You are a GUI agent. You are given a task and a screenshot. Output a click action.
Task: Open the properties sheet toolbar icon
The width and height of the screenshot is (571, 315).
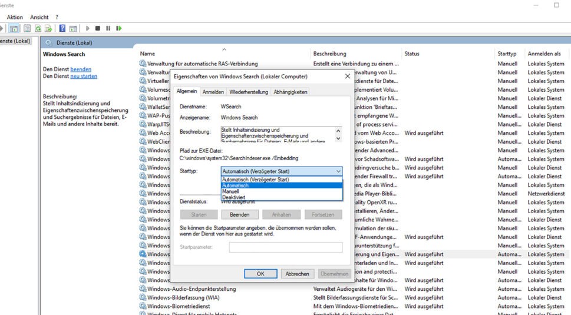[x=27, y=28]
